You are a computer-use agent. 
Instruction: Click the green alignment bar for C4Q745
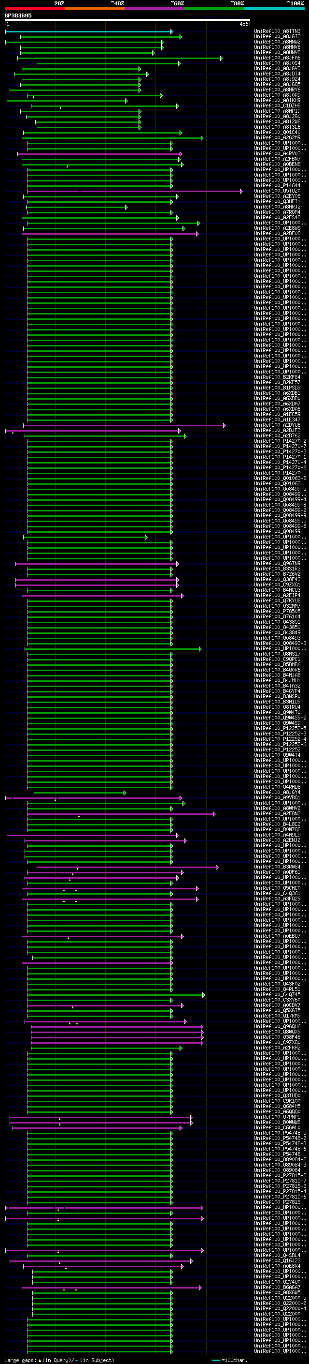(116, 995)
